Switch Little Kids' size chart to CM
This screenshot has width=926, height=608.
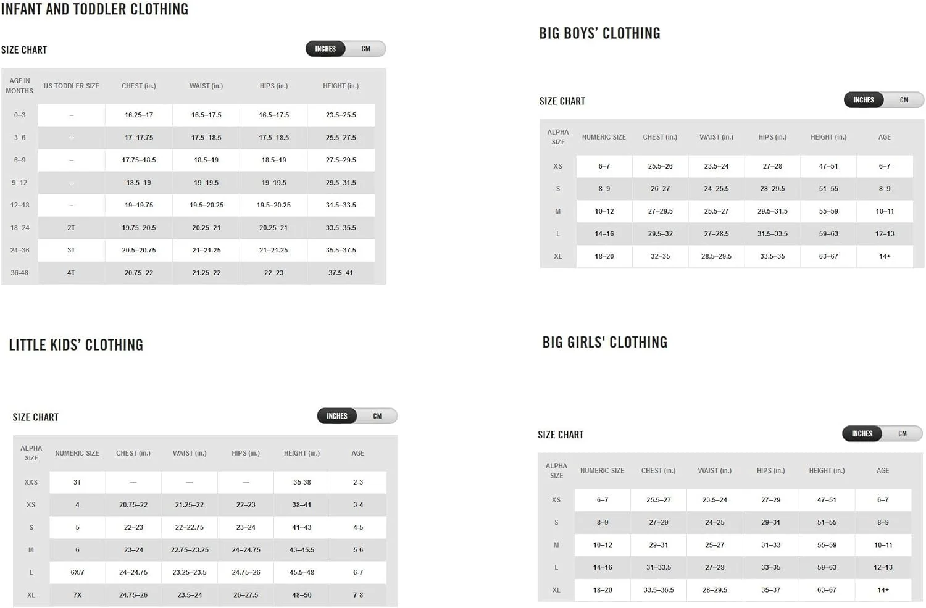[x=377, y=416]
